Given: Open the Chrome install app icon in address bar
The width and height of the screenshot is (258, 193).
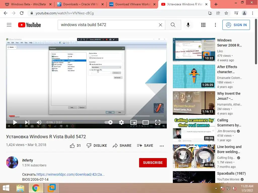Looking at the screenshot, I should click(210, 13).
